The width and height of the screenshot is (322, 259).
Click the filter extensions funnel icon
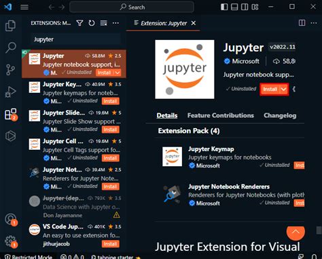click(x=79, y=23)
